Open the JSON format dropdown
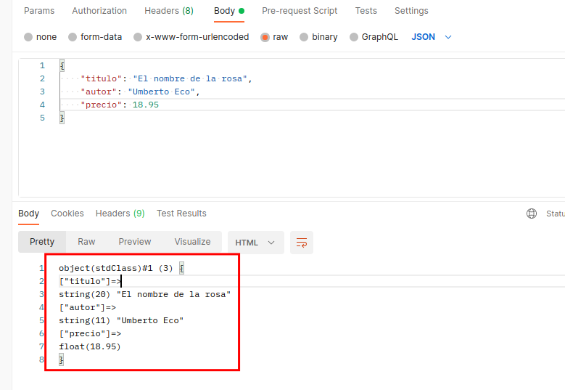 point(432,37)
